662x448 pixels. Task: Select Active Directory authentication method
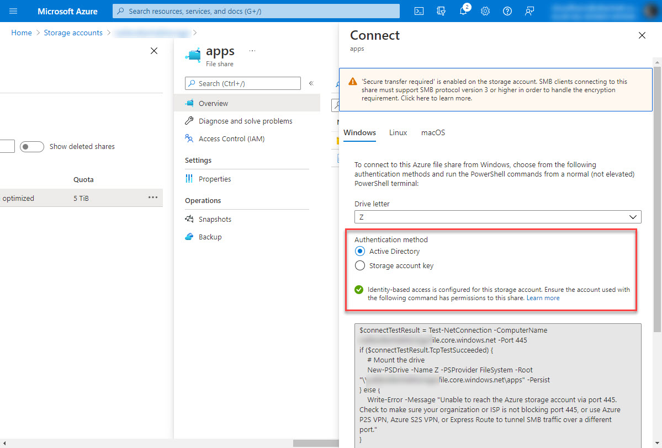(359, 252)
